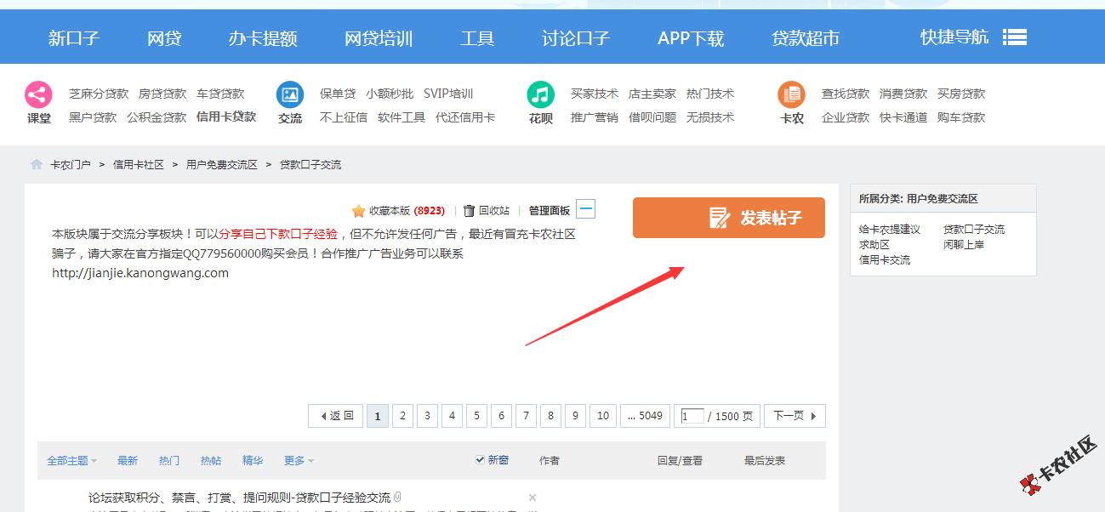
Task: Open the 网贷培训 navigation menu item
Action: (x=379, y=38)
